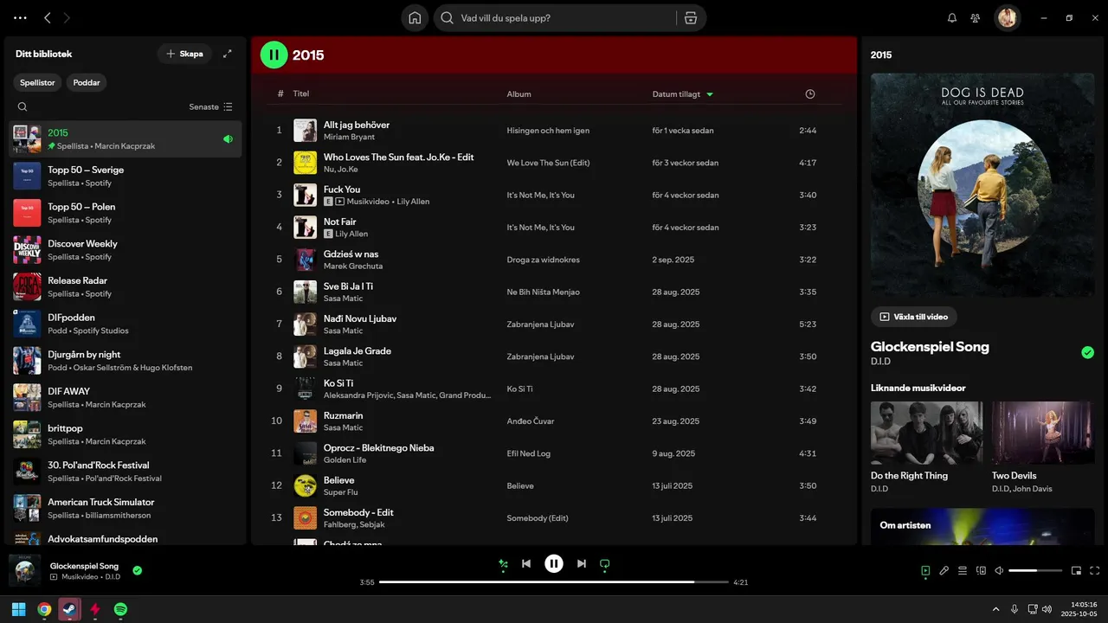This screenshot has height=623, width=1108.
Task: Open the DIFpodden podcast
Action: pyautogui.click(x=126, y=324)
